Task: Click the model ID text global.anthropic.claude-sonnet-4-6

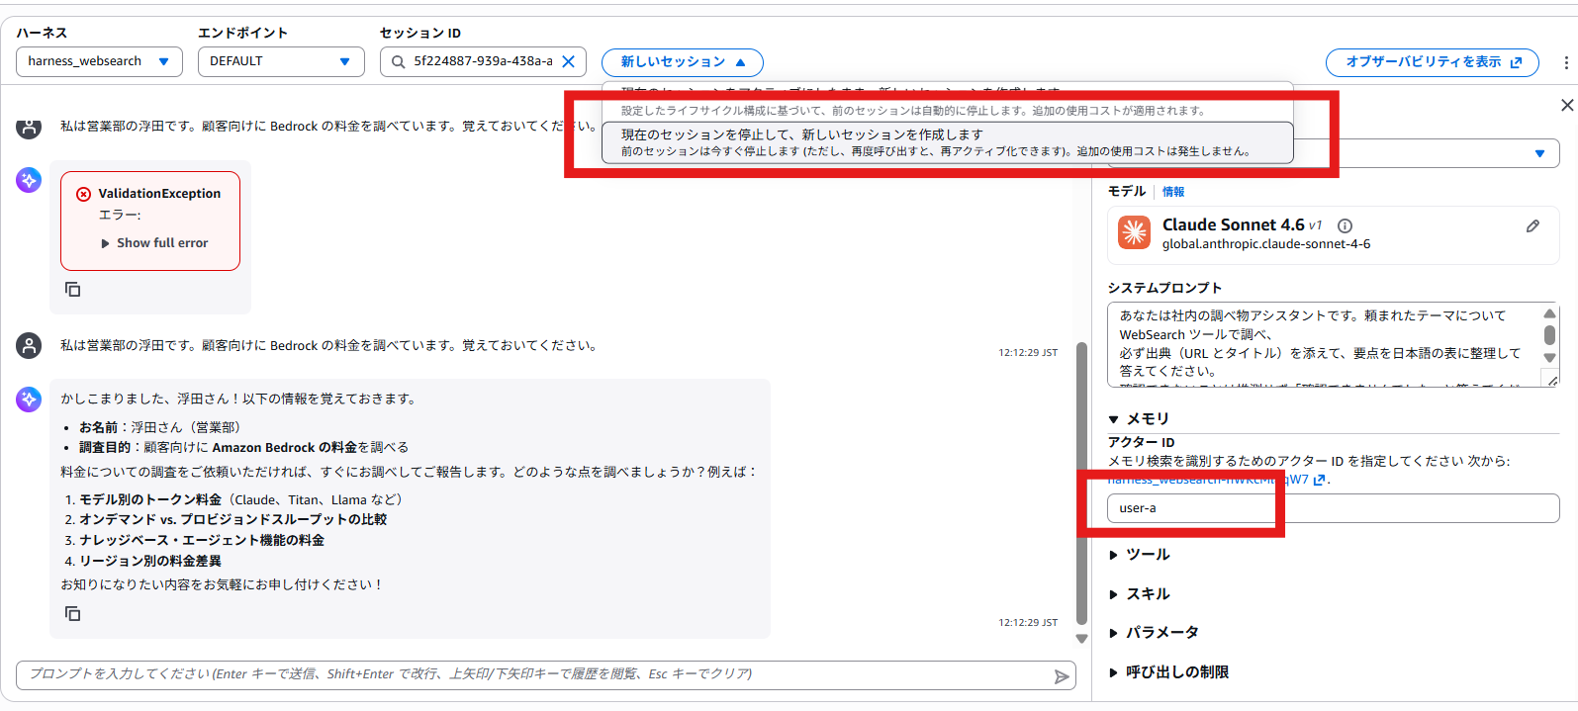Action: click(1266, 244)
